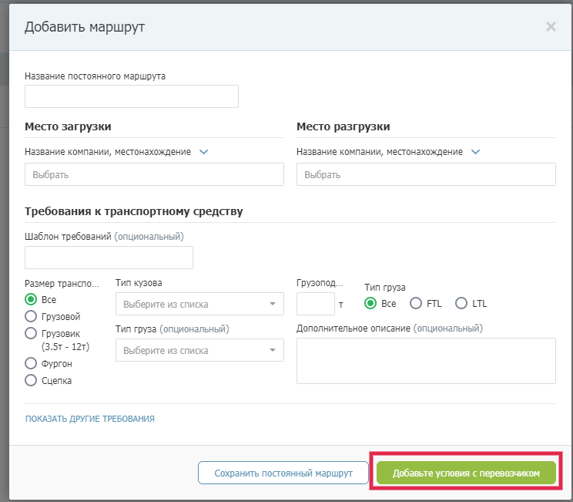Screen dimensions: 573x502
Task: Click the Шаблон требований field
Action: [109, 258]
